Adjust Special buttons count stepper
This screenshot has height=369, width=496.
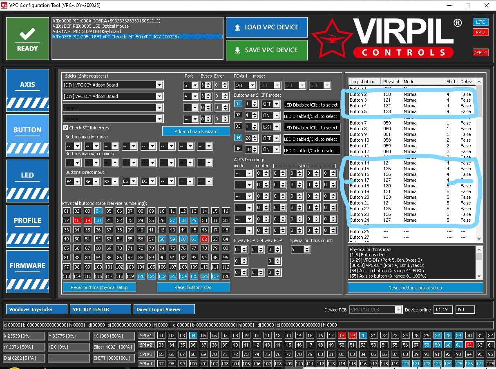coord(307,249)
